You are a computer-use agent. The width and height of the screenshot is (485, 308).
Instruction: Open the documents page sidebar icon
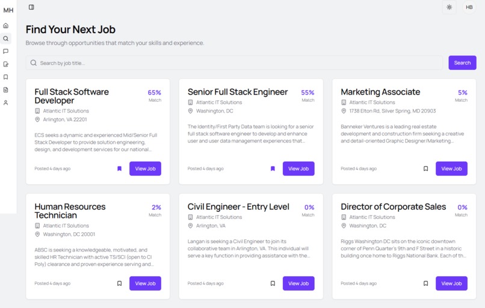tap(5, 90)
